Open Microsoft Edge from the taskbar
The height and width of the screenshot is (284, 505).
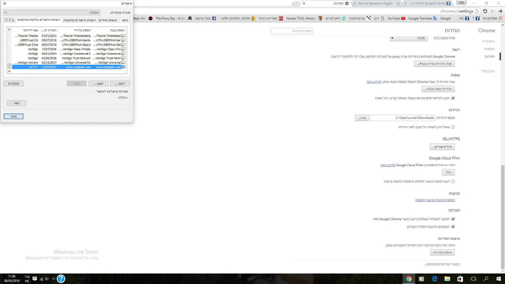tap(434, 279)
